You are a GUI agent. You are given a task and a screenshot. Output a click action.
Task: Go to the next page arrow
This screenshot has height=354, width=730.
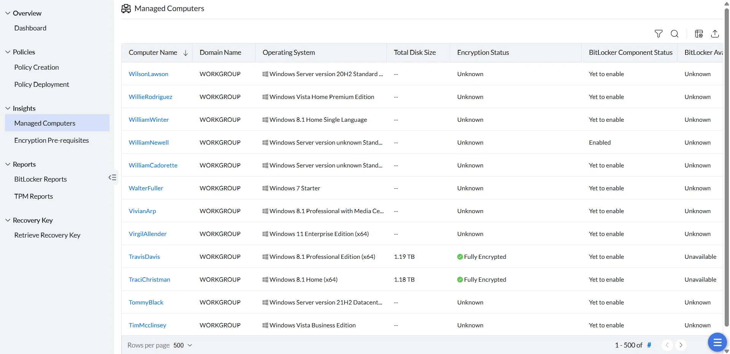coord(681,345)
